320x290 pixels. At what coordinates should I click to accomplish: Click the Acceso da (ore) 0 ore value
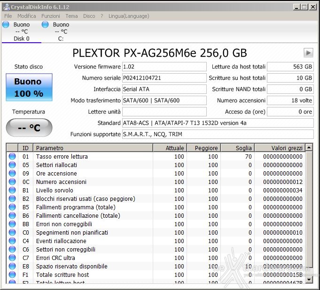click(290, 112)
